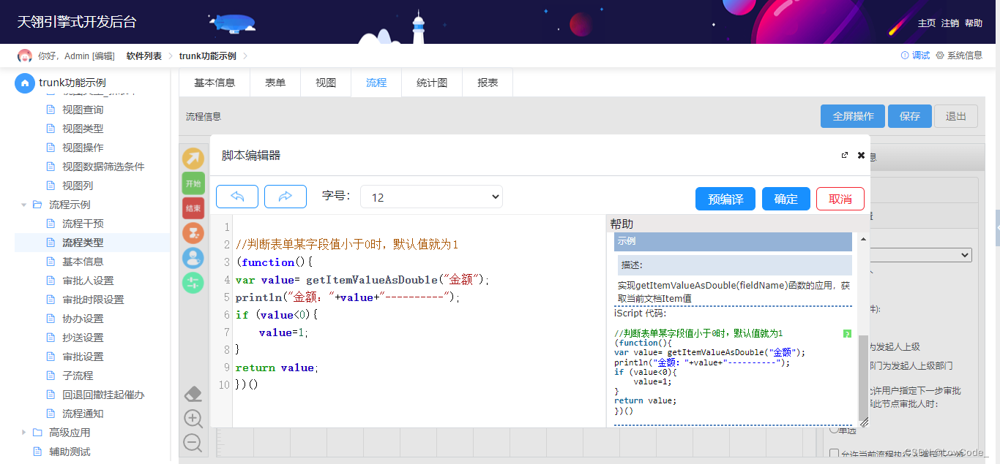Click code line 7 value=1 in editor
Screen dimensions: 1000x464
(283, 332)
